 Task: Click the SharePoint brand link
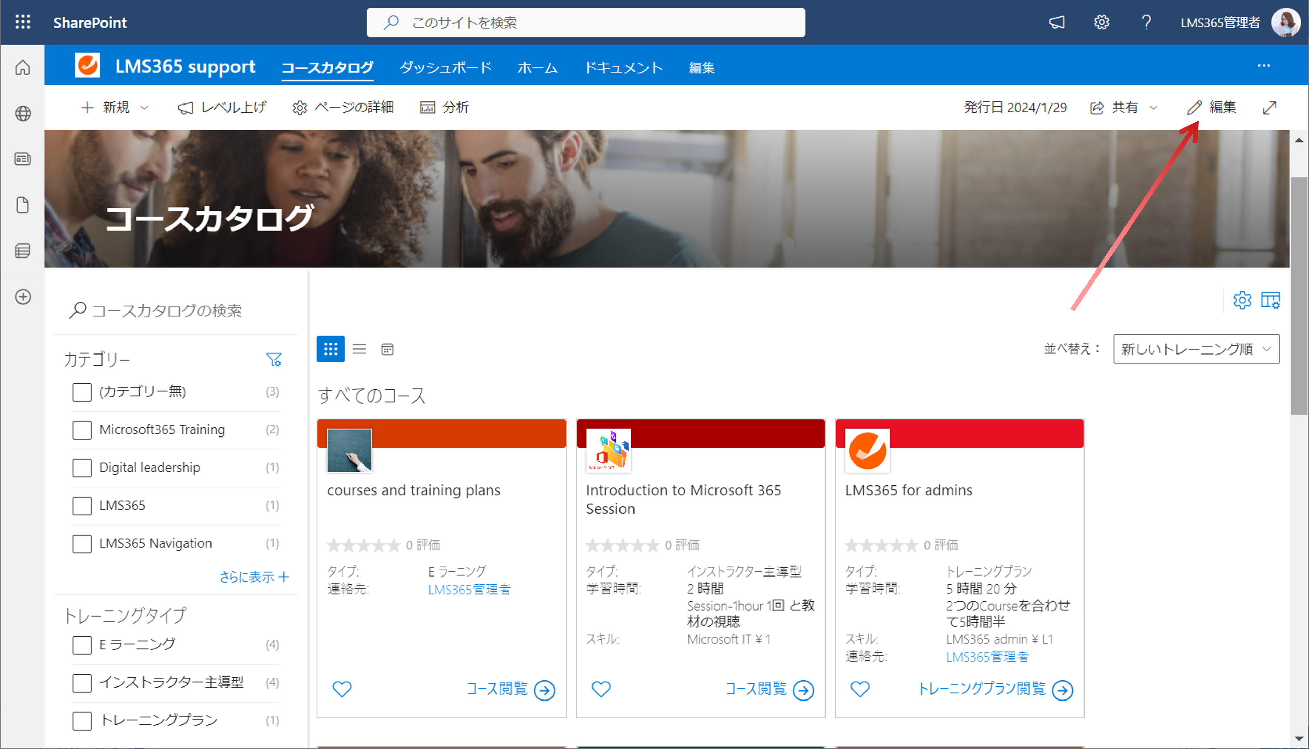click(x=90, y=22)
